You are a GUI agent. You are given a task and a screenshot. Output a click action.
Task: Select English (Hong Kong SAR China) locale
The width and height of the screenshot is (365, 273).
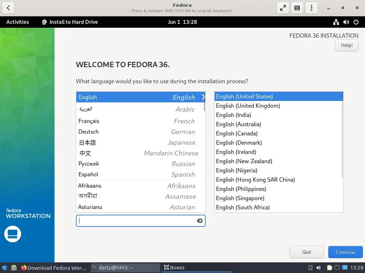pyautogui.click(x=279, y=180)
